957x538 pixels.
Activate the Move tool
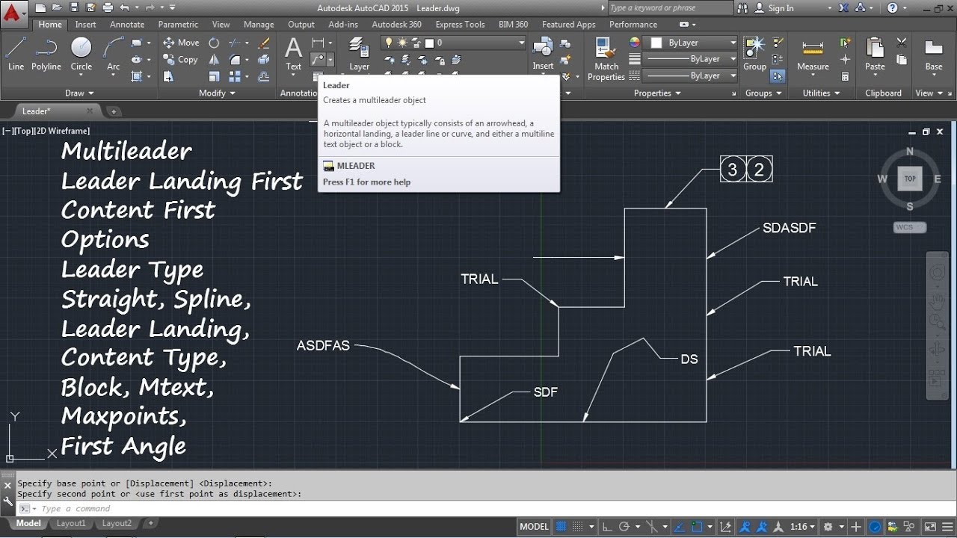181,43
